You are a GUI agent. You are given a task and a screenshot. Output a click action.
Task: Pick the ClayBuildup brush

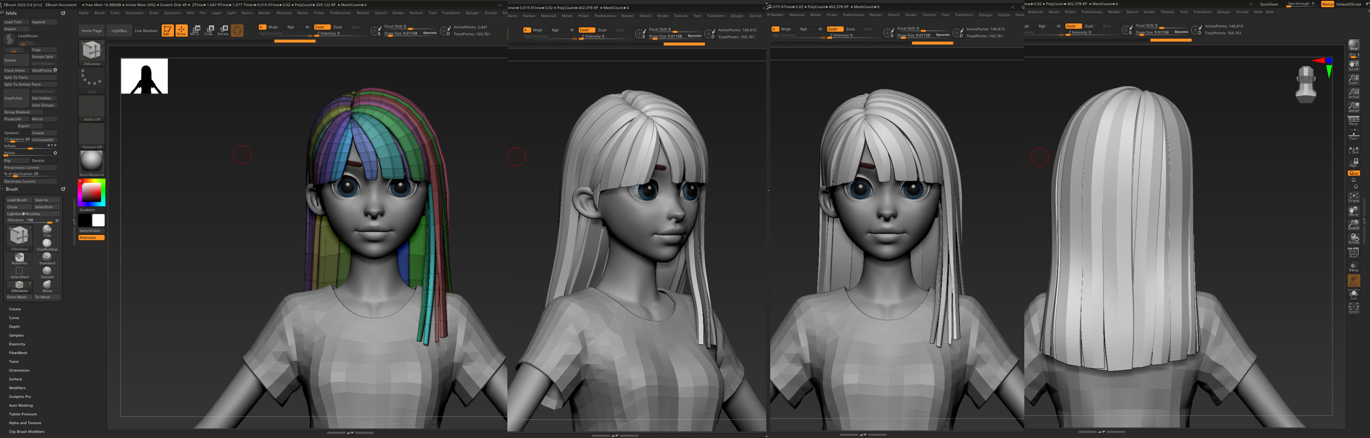click(47, 245)
